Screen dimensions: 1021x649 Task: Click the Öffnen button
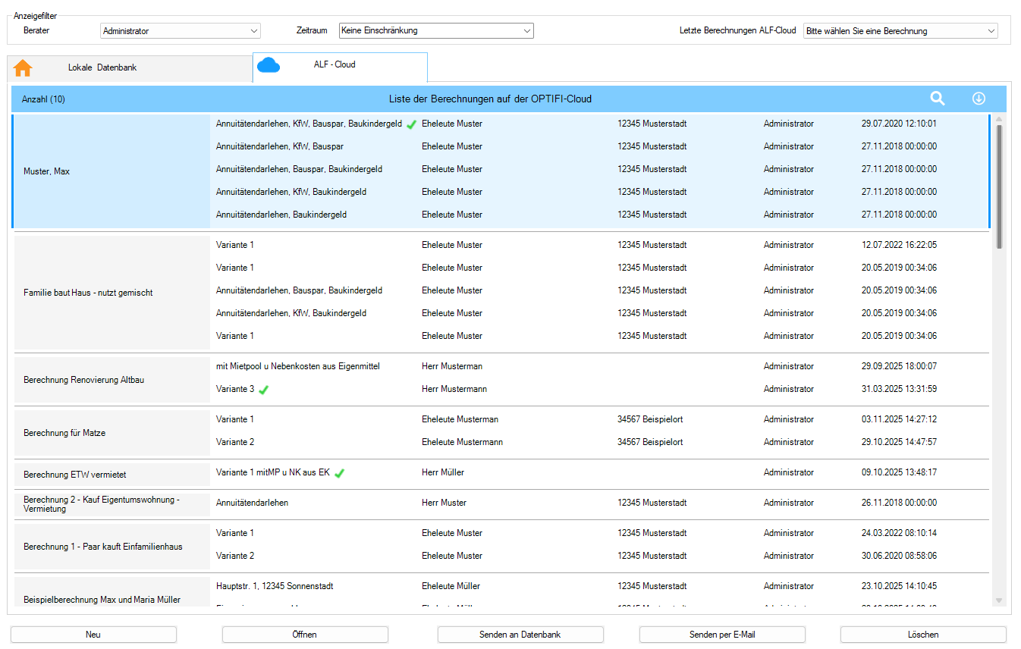coord(305,635)
